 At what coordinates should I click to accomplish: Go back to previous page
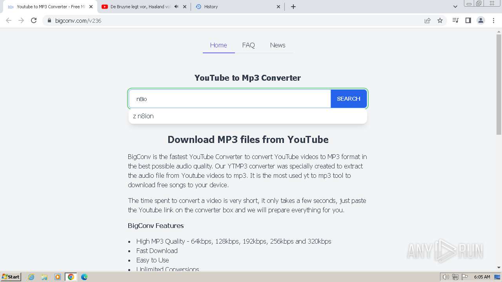(9, 20)
